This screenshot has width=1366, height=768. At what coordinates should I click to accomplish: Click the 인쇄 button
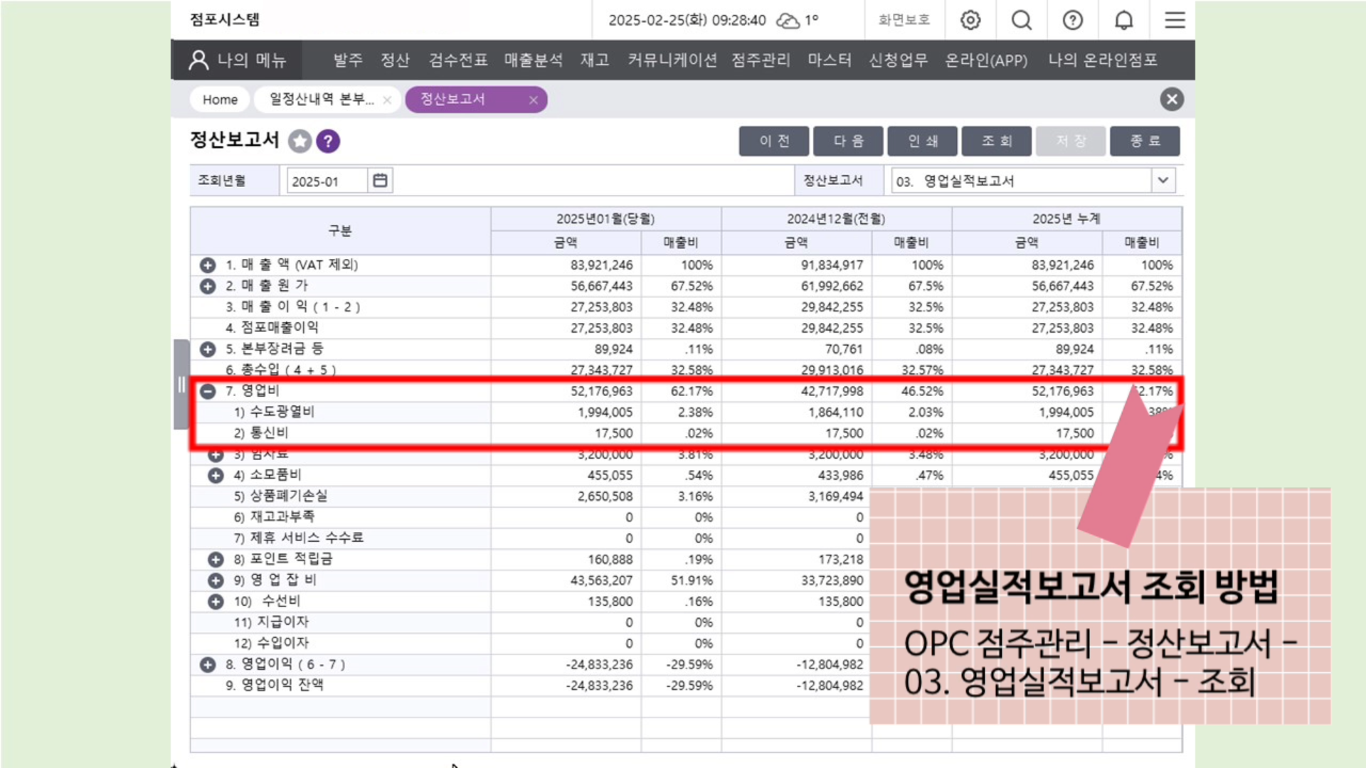922,141
